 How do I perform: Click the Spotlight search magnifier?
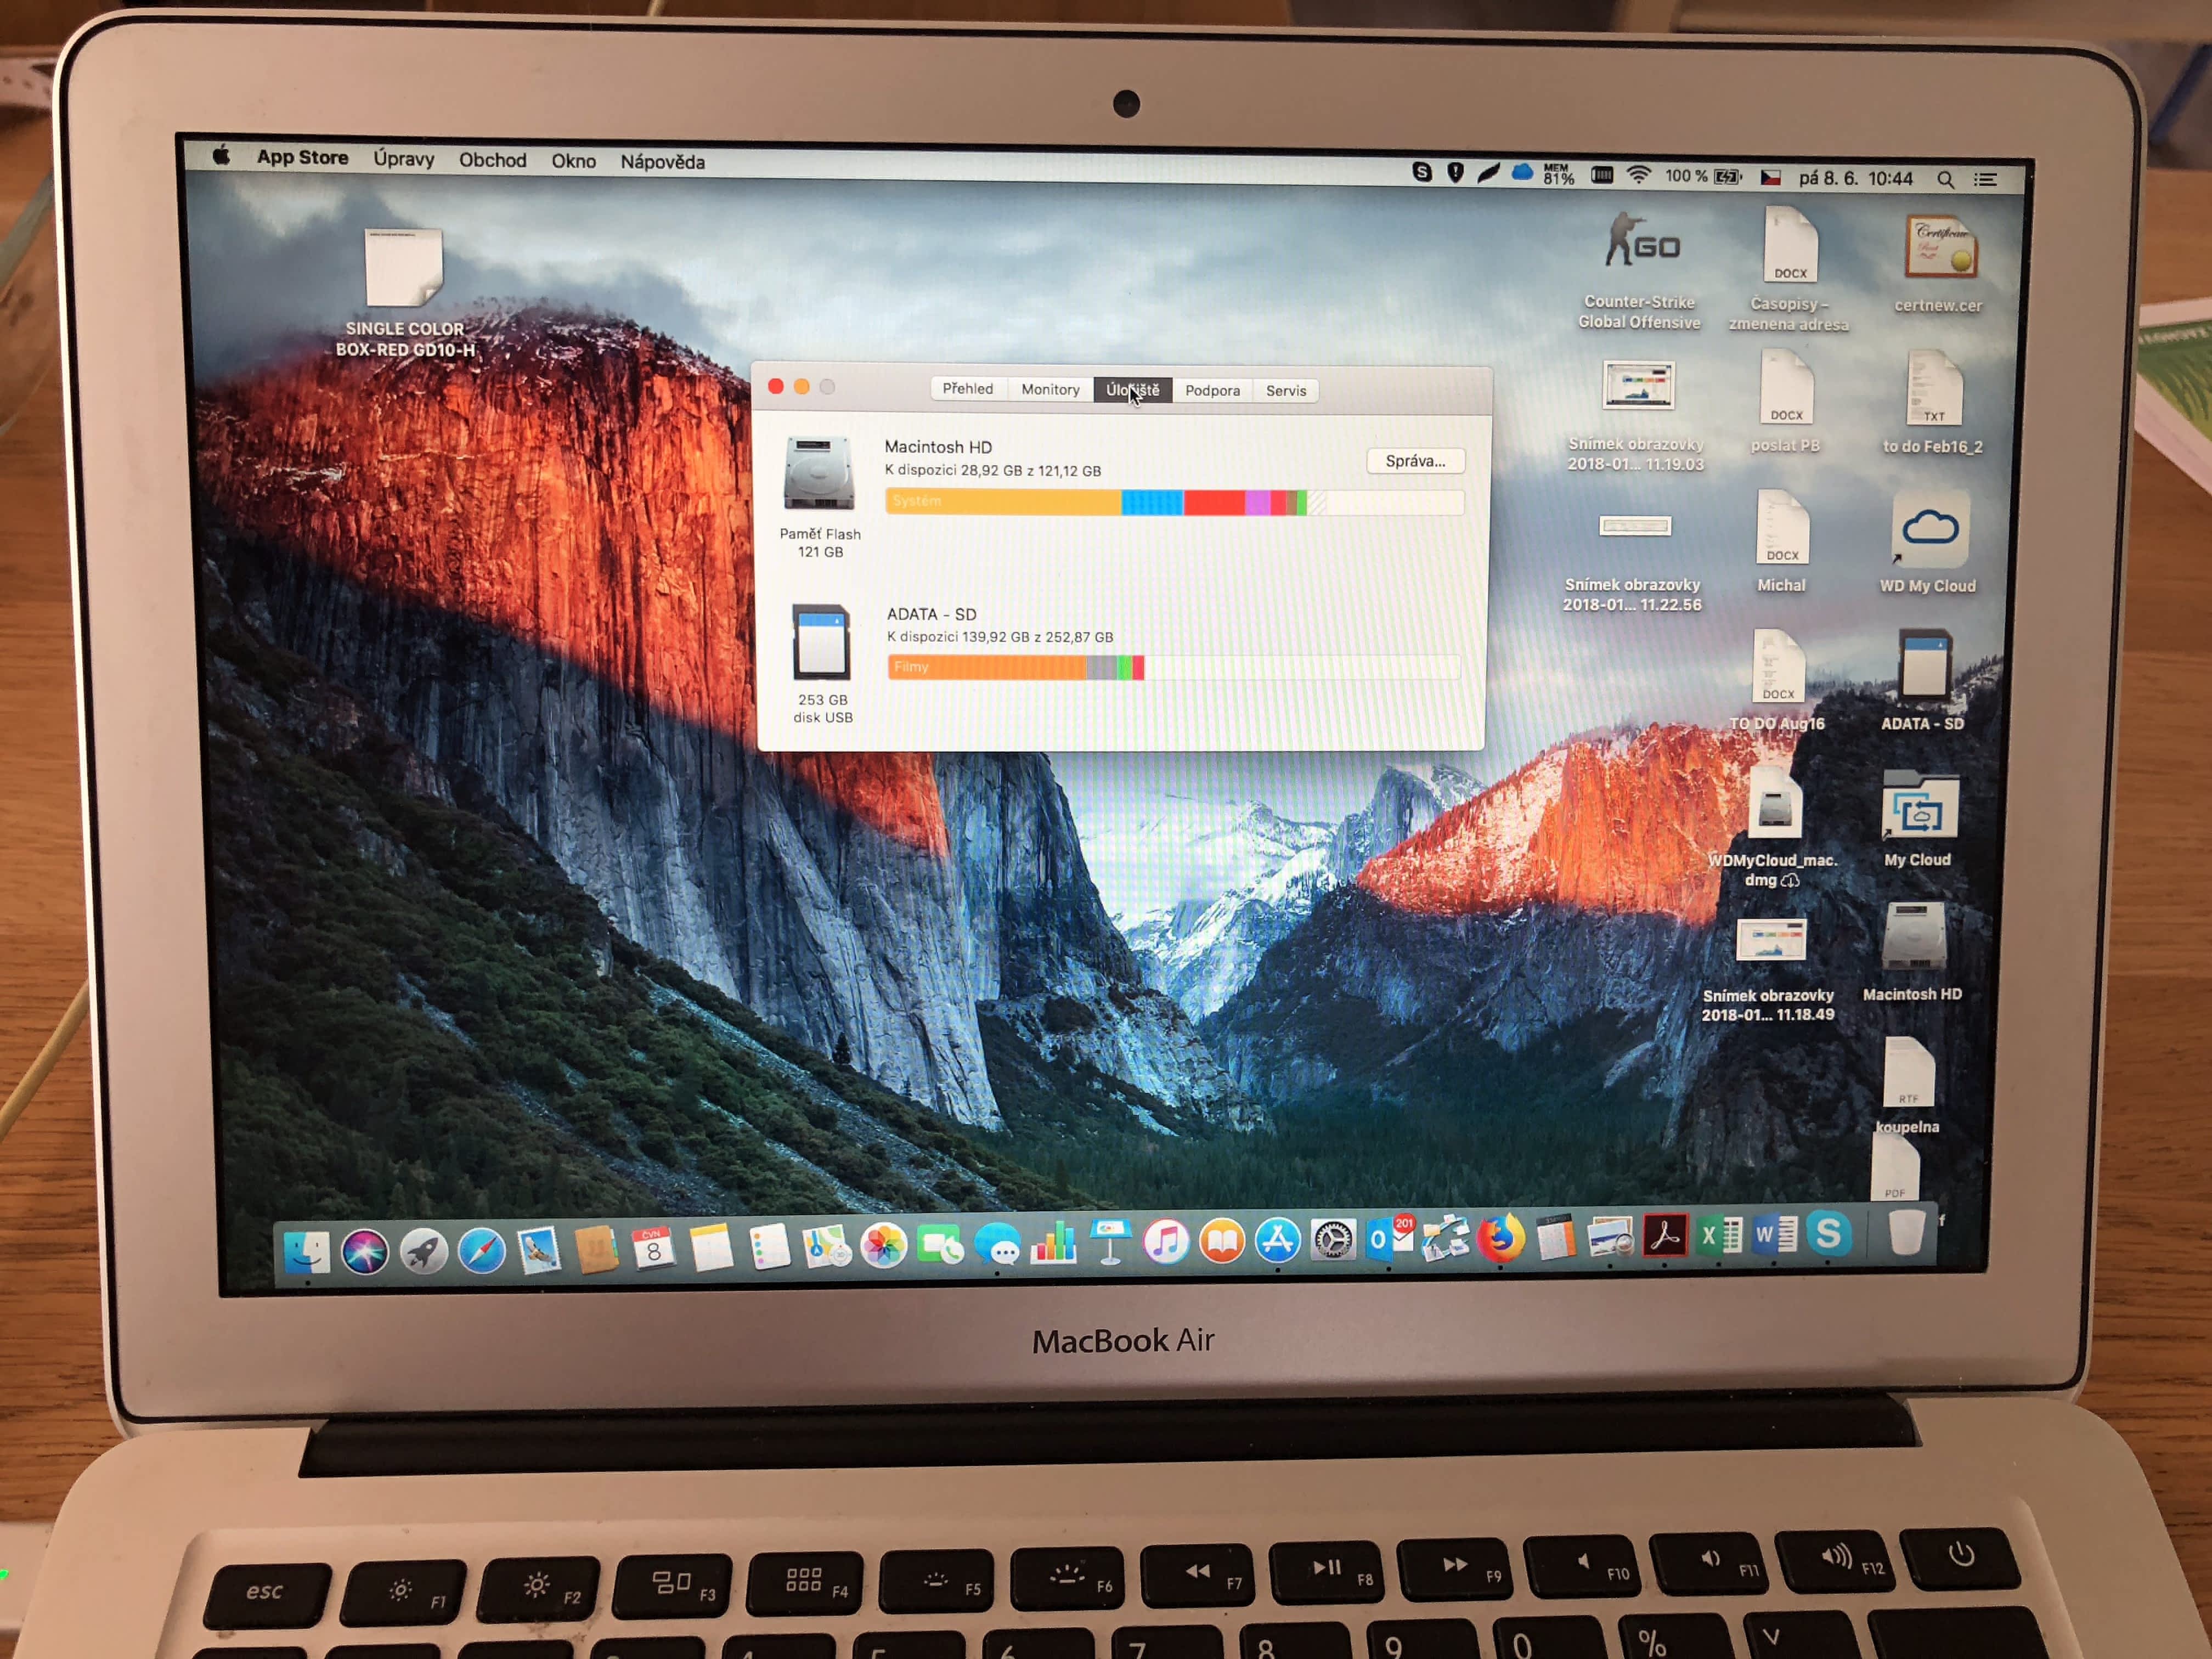tap(1945, 180)
